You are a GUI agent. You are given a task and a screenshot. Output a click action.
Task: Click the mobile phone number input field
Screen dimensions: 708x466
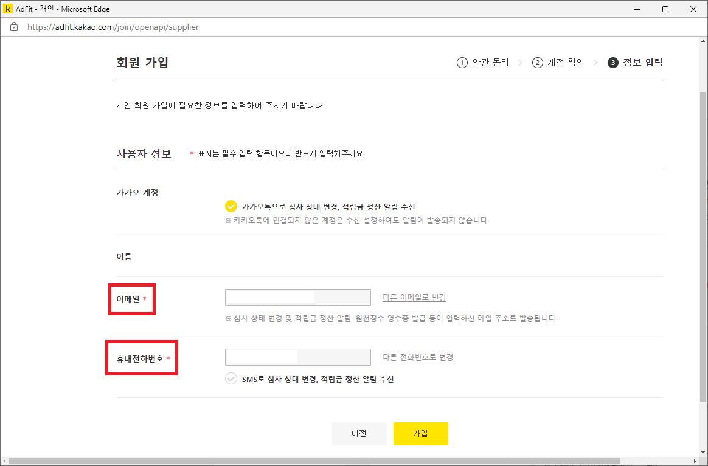click(x=298, y=357)
